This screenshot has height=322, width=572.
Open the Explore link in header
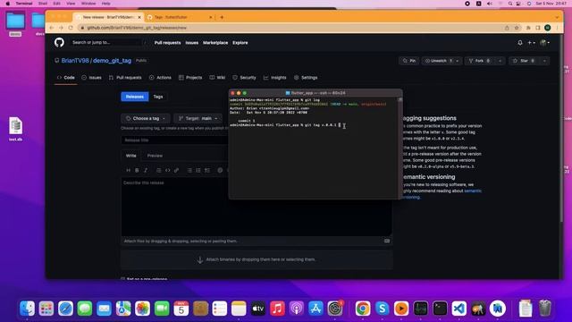(240, 43)
